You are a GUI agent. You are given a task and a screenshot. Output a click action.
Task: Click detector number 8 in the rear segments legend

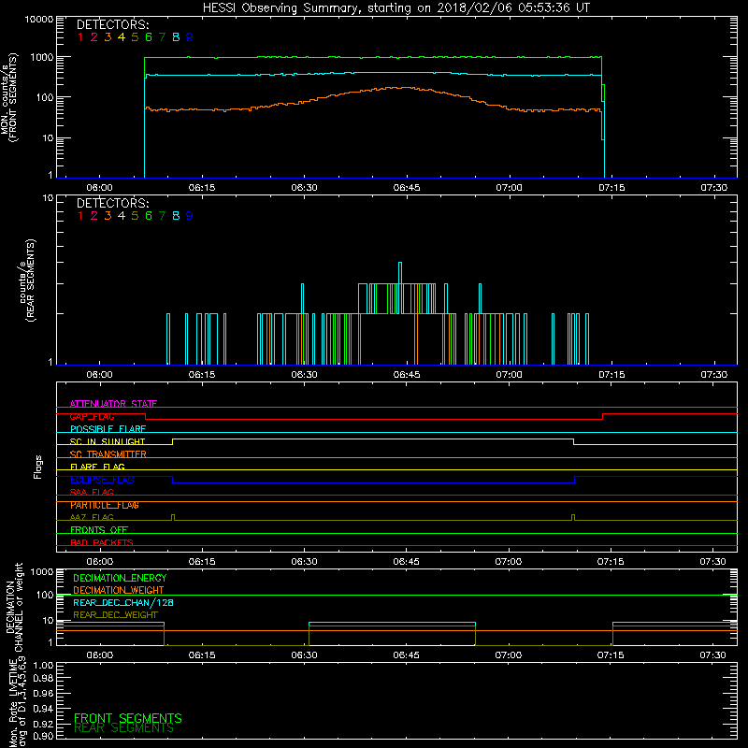point(176,216)
